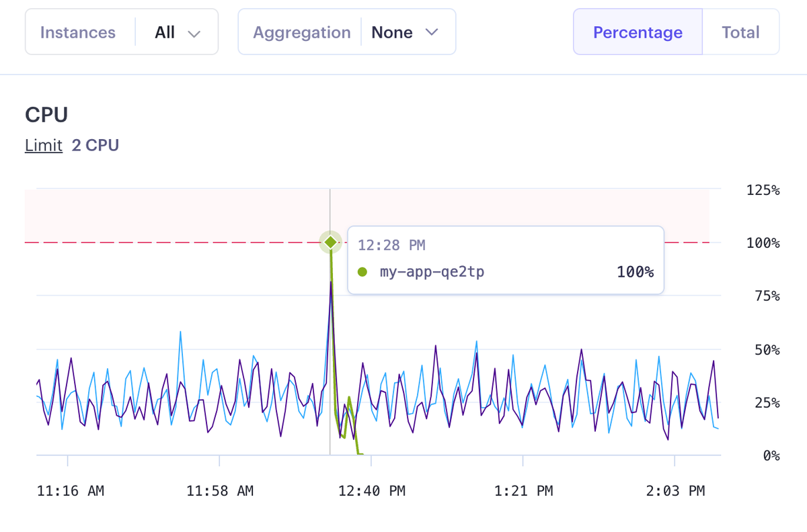Click the 2 CPU label
The image size is (807, 532).
tap(95, 145)
